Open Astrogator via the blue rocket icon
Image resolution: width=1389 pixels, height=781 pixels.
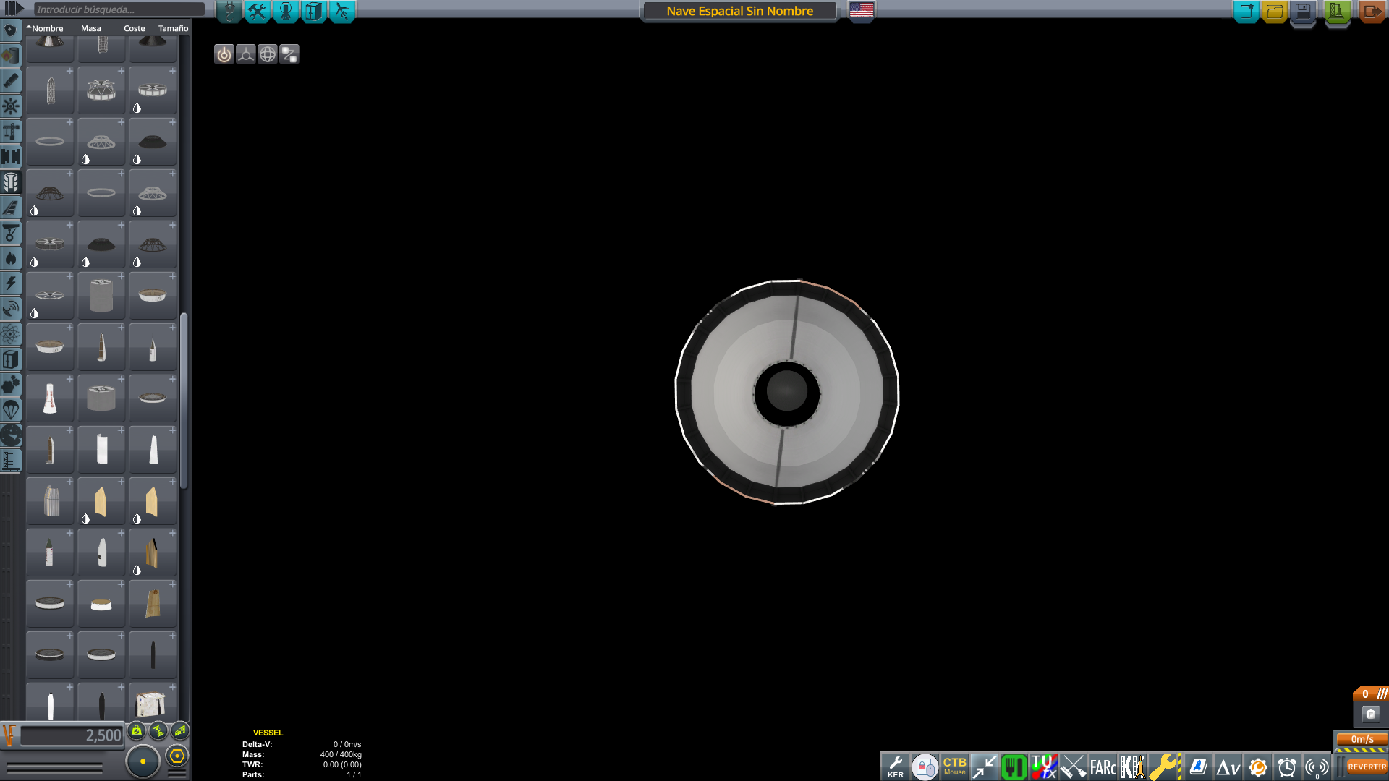1198,766
